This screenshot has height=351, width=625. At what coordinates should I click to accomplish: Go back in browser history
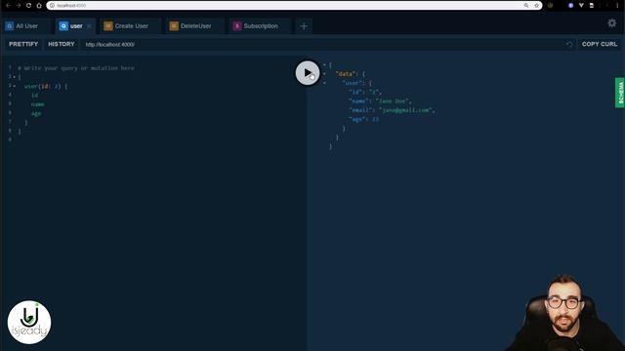[8, 5]
